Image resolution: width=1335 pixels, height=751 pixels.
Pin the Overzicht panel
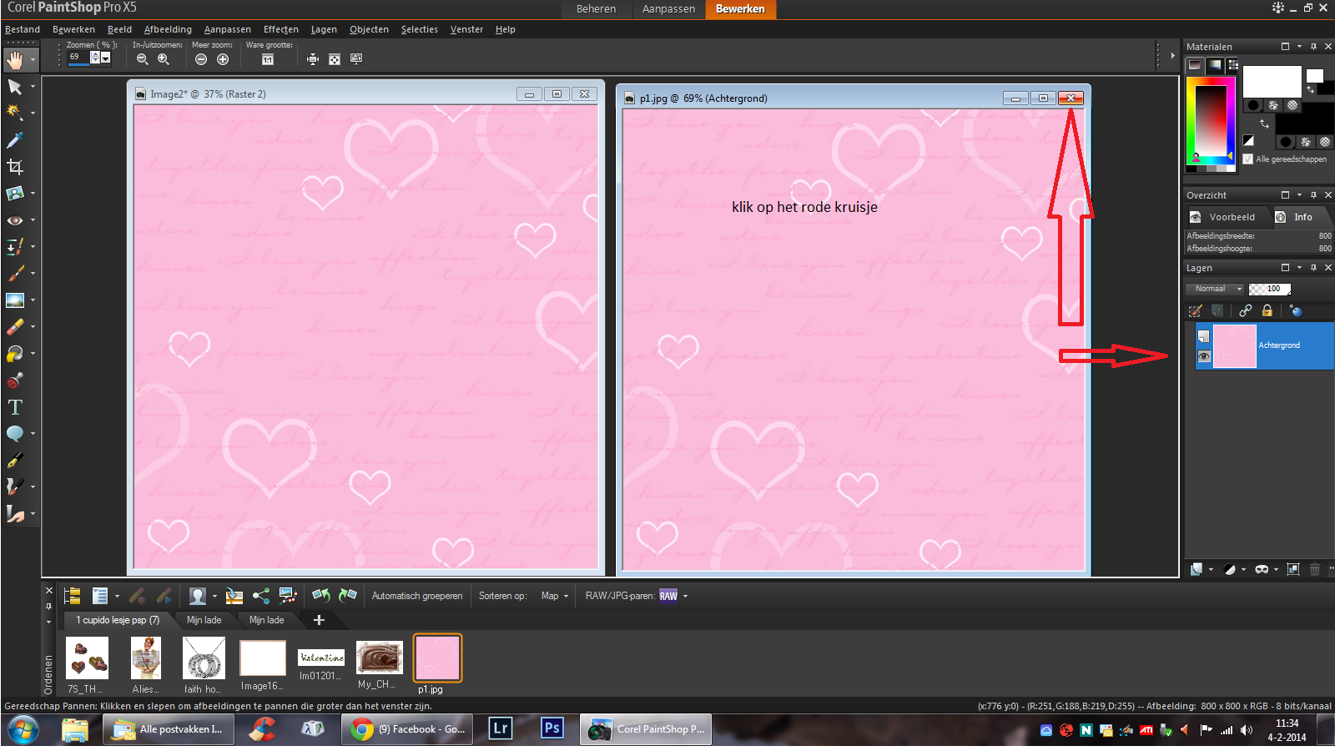coord(1313,195)
